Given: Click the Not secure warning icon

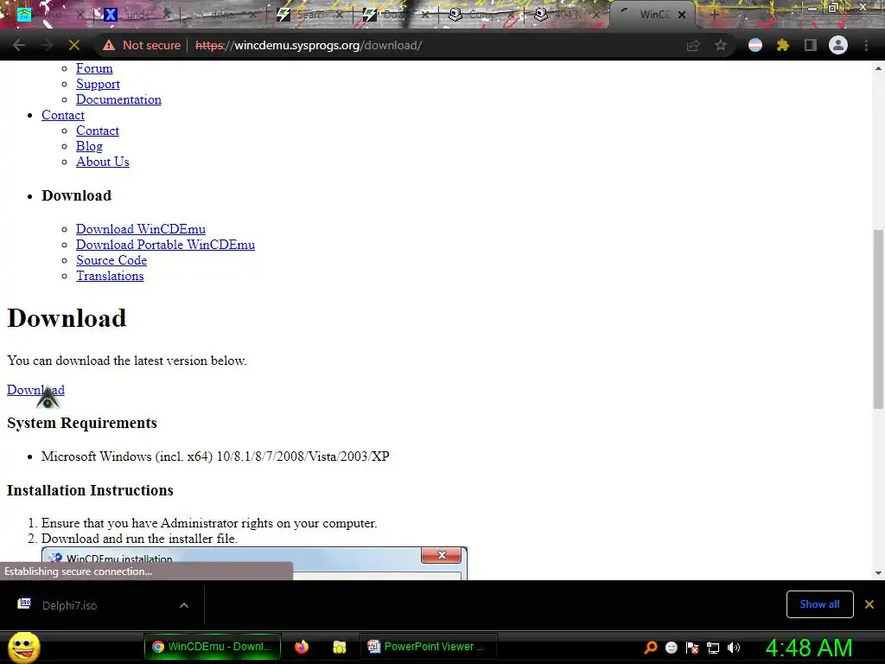Looking at the screenshot, I should pos(108,45).
